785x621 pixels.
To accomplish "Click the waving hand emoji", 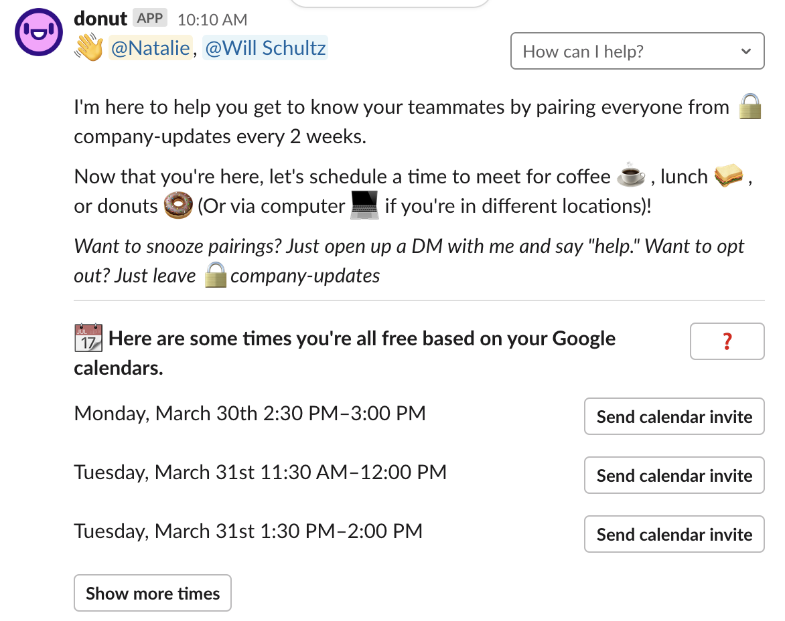I will click(89, 48).
